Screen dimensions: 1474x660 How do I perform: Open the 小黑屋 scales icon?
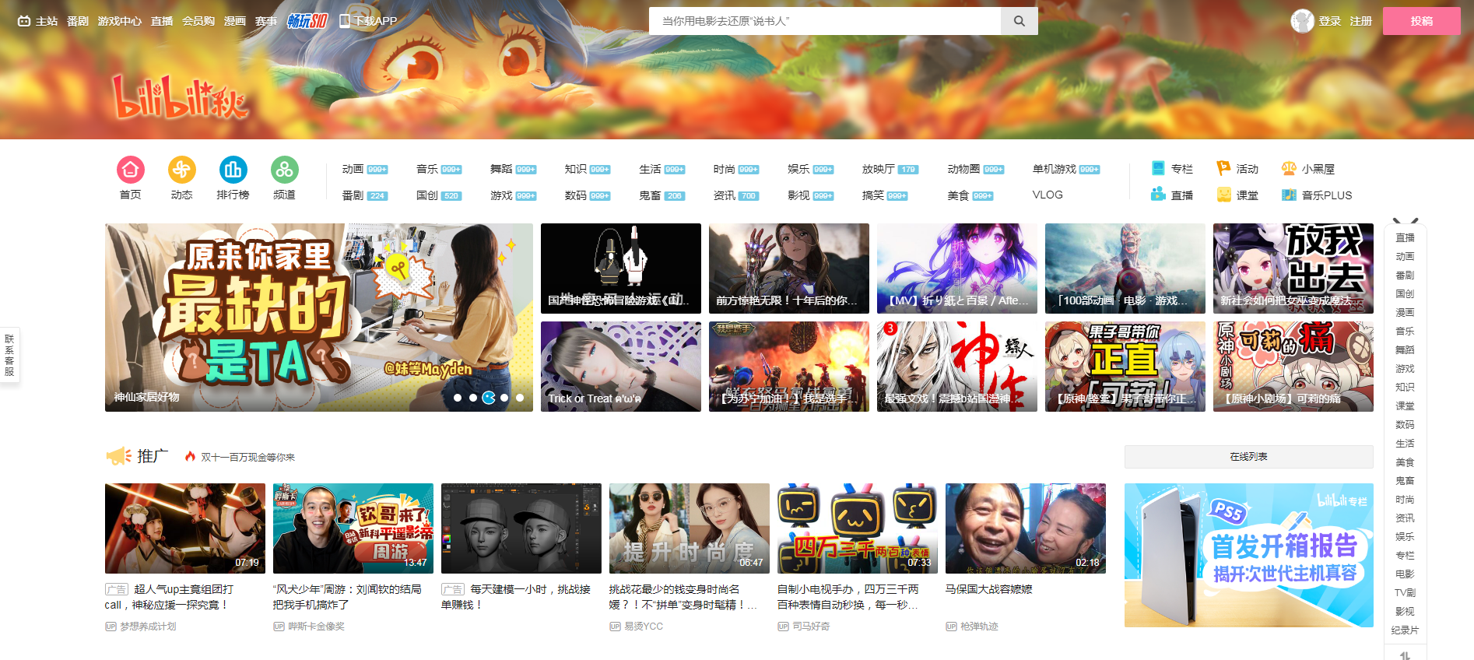pos(1289,168)
